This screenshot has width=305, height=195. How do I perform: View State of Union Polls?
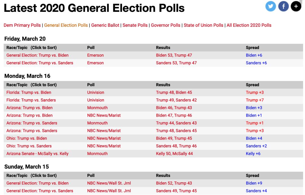pos(203,25)
